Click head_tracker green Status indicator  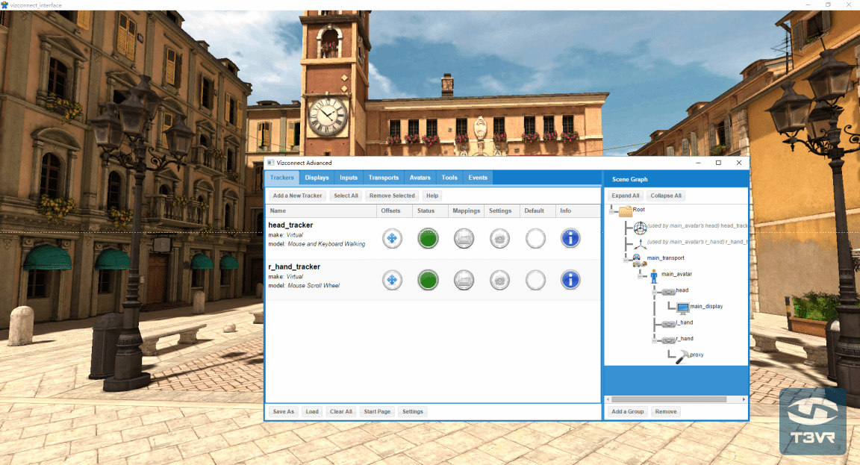tap(428, 239)
